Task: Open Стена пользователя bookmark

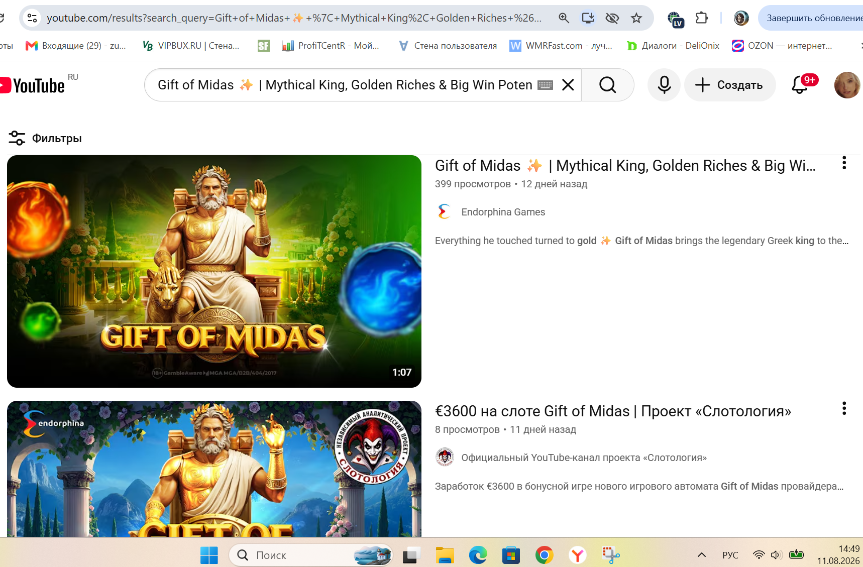Action: [x=448, y=46]
